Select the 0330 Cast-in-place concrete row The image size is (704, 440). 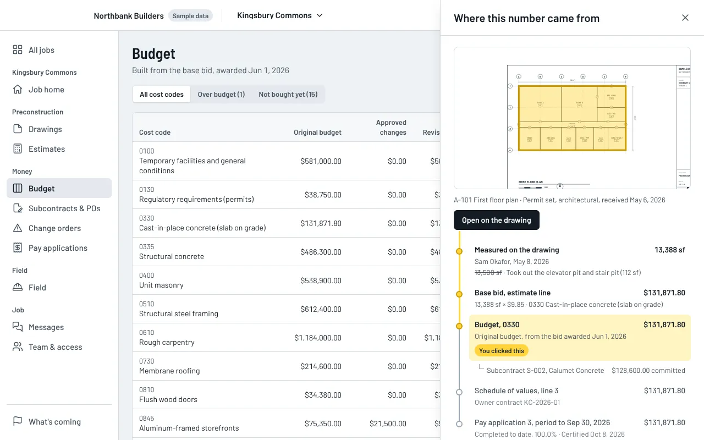coord(286,223)
